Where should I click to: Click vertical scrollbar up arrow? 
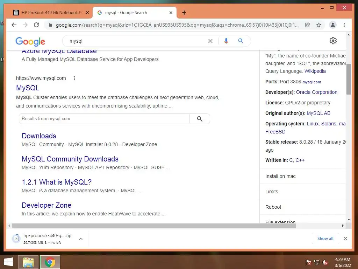[349, 35]
